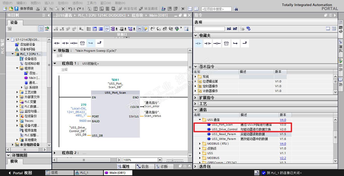The width and height of the screenshot is (344, 176).
Task: Expand the 扩展指令 section
Action: coord(196,98)
